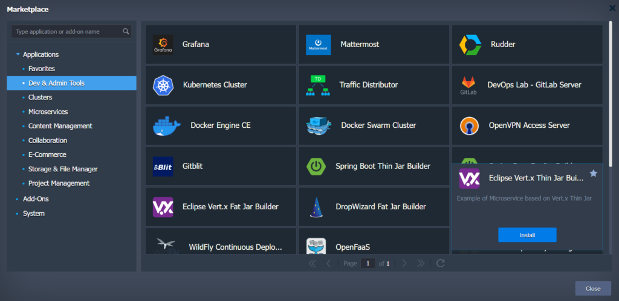This screenshot has height=301, width=619.
Task: Click the Docker Engine CE whale icon
Action: tap(167, 125)
